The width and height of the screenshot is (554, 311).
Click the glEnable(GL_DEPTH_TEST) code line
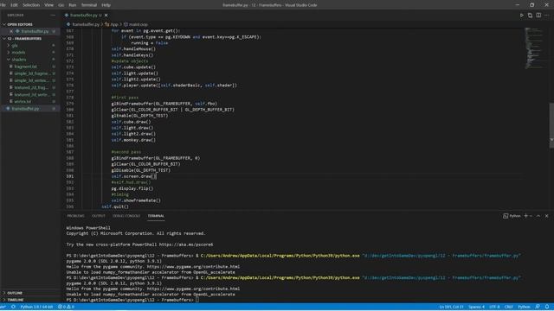tap(139, 116)
